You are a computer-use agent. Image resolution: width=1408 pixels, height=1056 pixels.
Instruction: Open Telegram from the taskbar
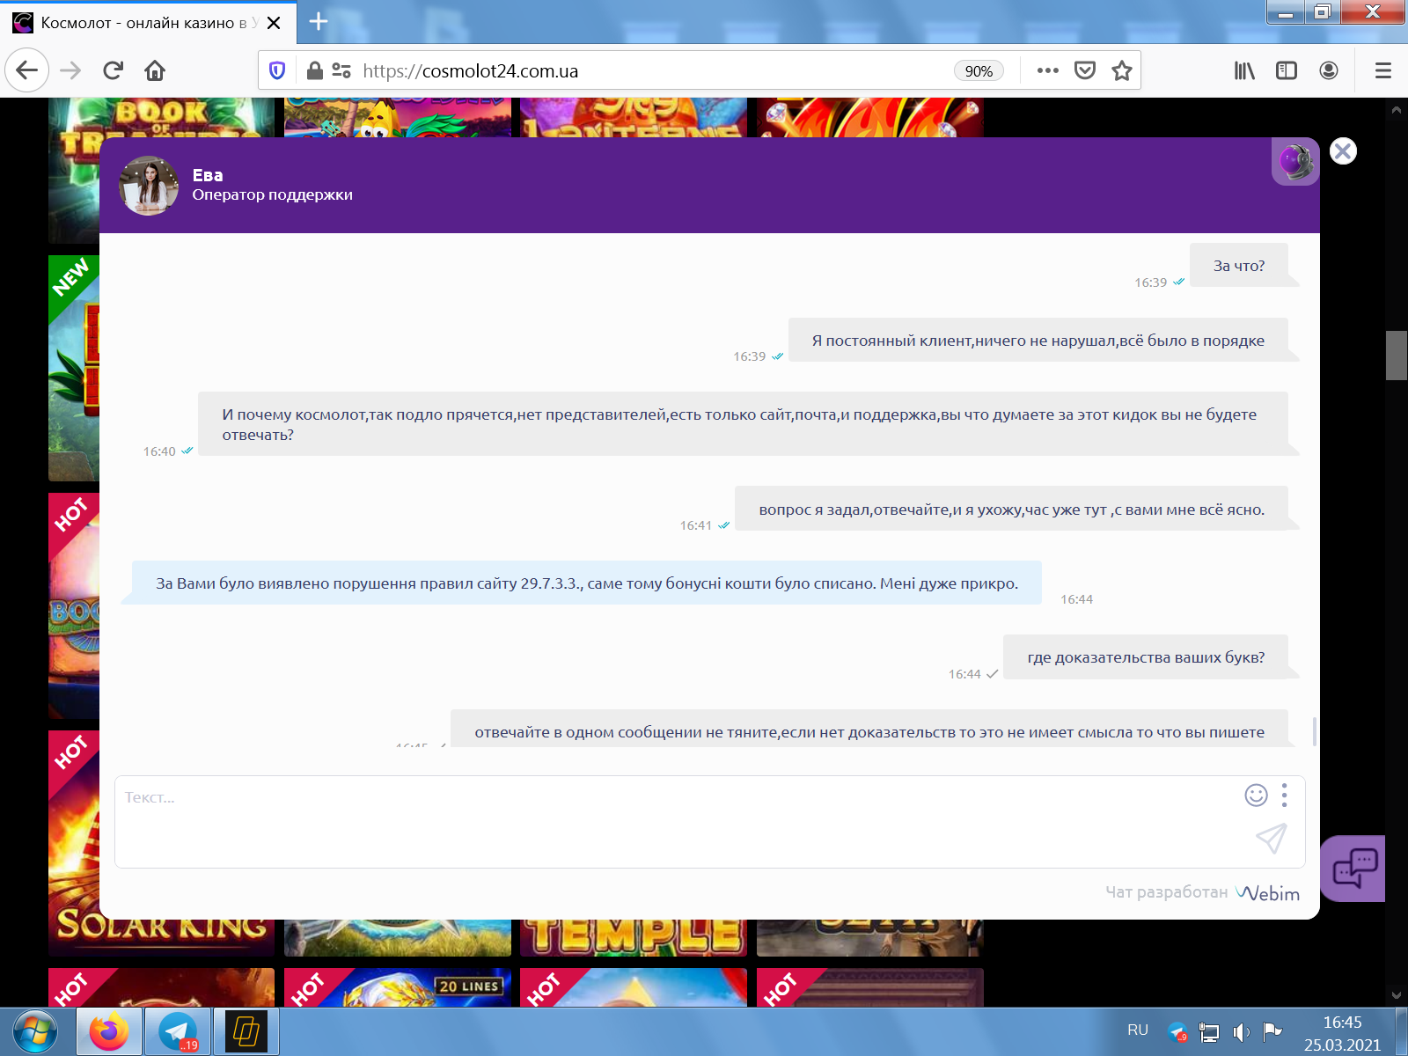click(178, 1031)
